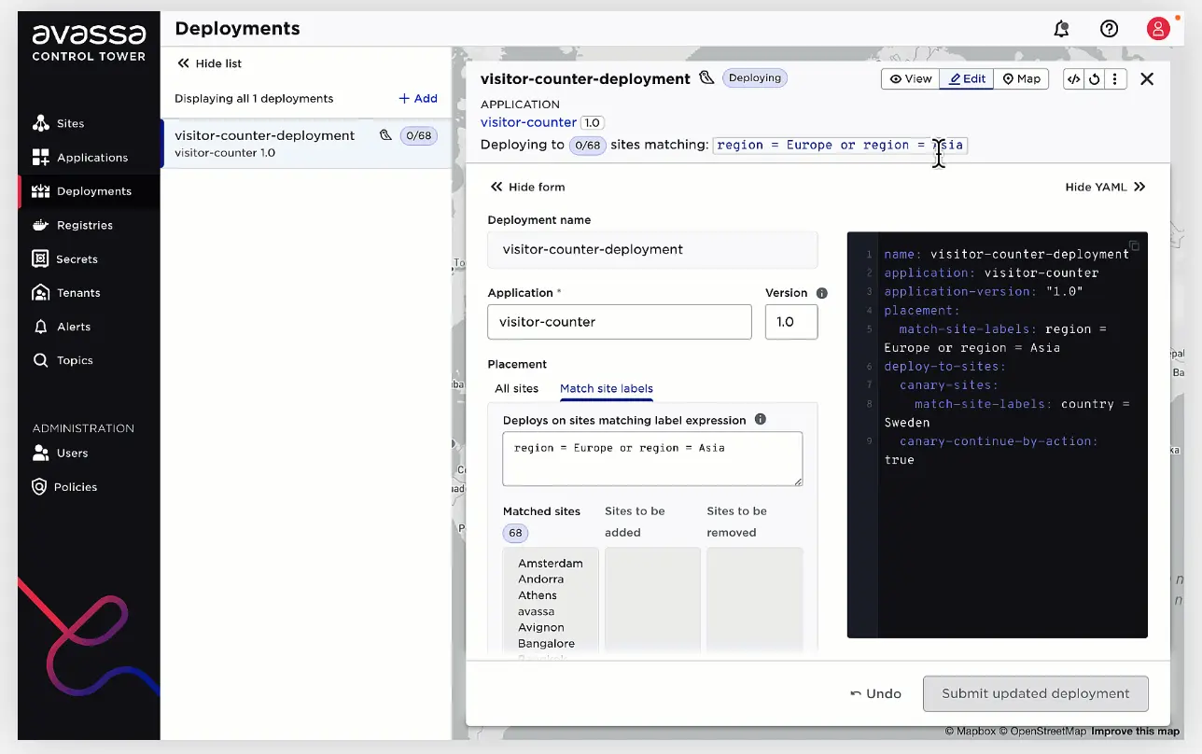Click the 0/68 badge after Deploying to
Image resolution: width=1202 pixels, height=754 pixels.
tap(588, 145)
